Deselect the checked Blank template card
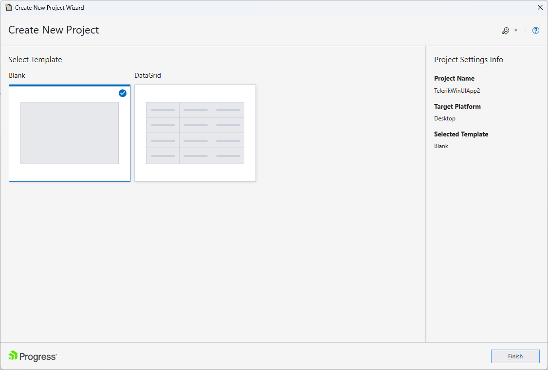Screen dimensions: 548x370 pyautogui.click(x=69, y=133)
